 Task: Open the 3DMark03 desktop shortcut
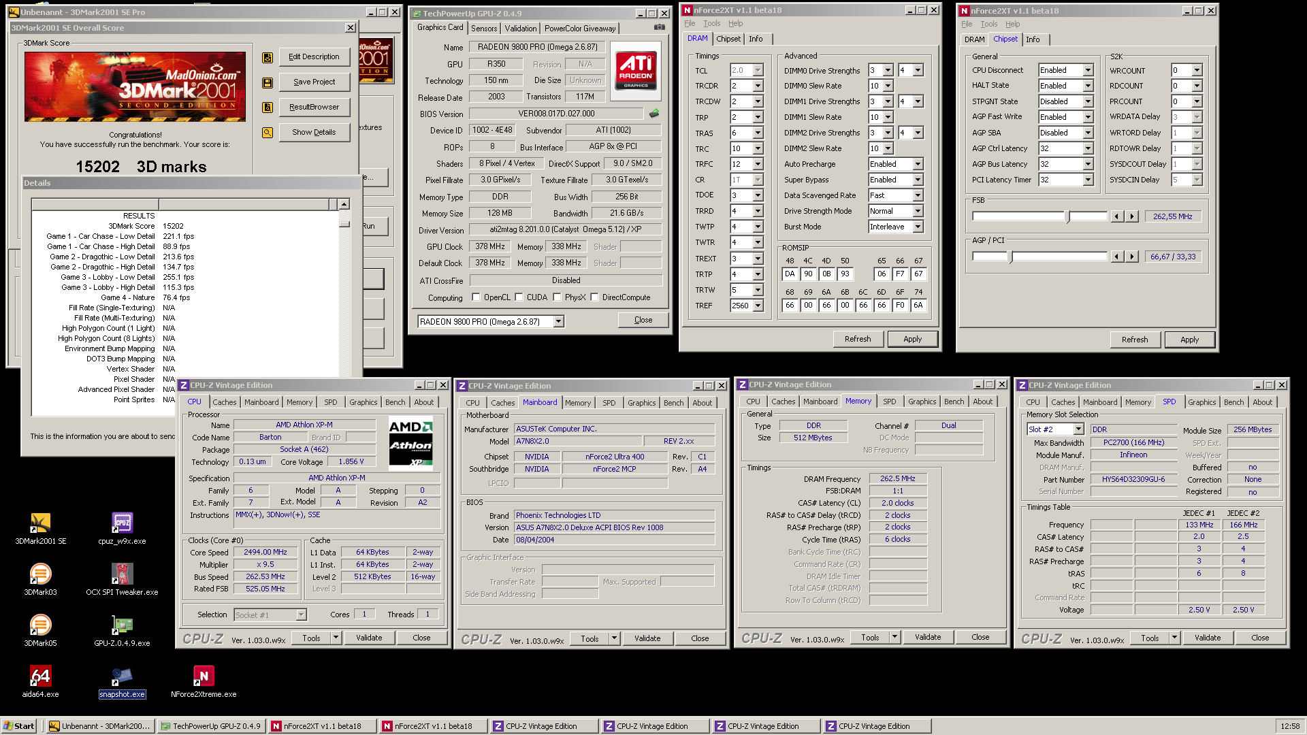click(x=40, y=574)
